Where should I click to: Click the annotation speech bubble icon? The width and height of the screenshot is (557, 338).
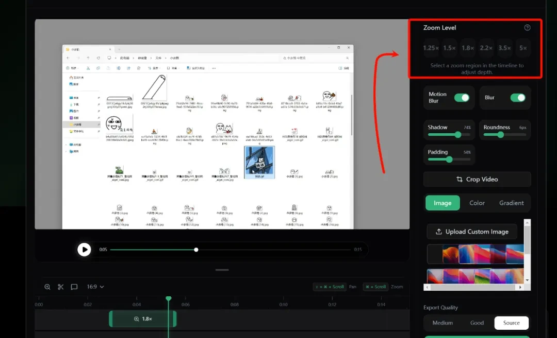click(x=74, y=287)
